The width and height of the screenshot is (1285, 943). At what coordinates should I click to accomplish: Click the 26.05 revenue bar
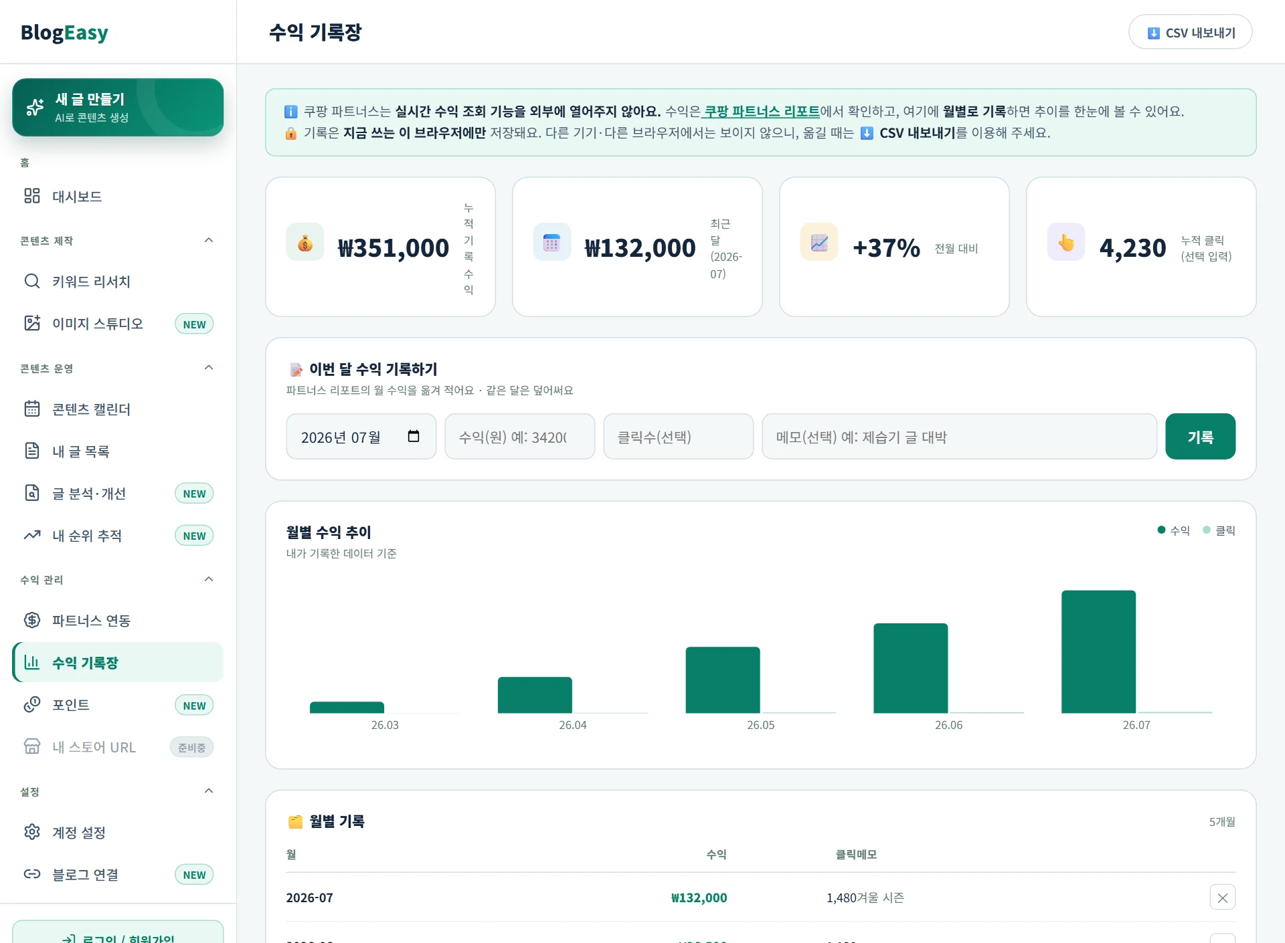click(x=723, y=679)
